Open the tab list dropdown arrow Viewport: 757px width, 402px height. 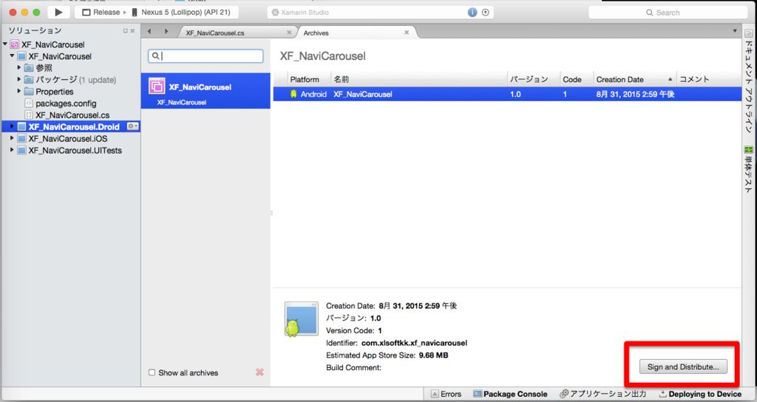pos(735,31)
